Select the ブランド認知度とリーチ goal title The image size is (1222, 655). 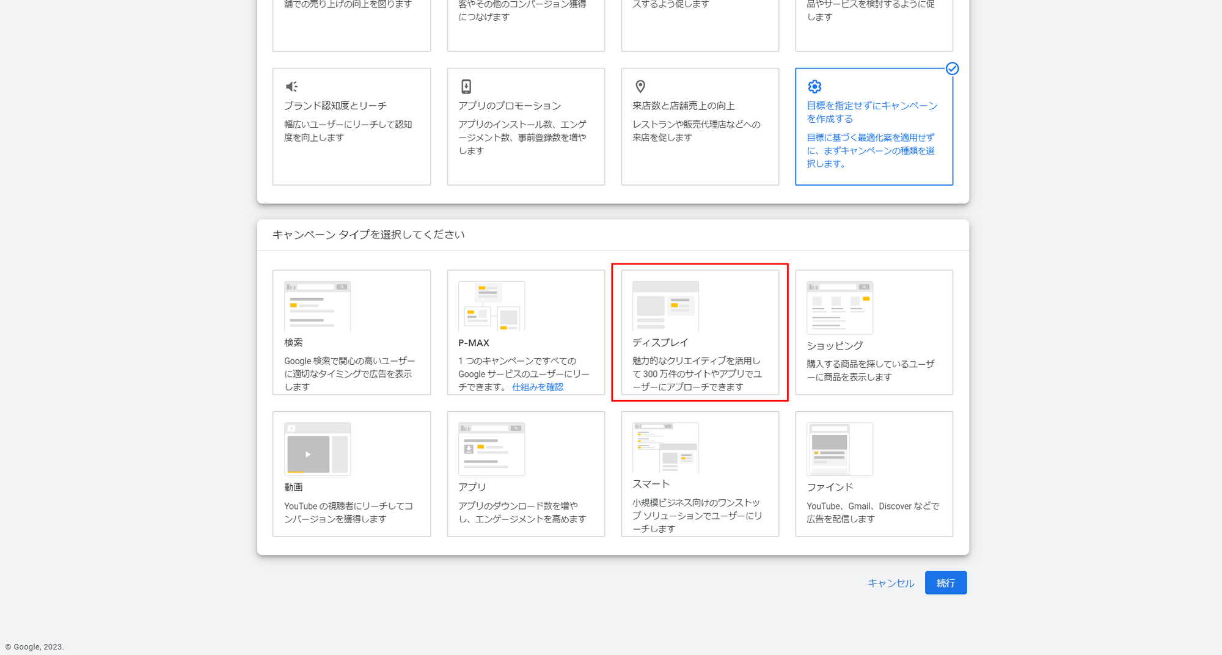[335, 106]
